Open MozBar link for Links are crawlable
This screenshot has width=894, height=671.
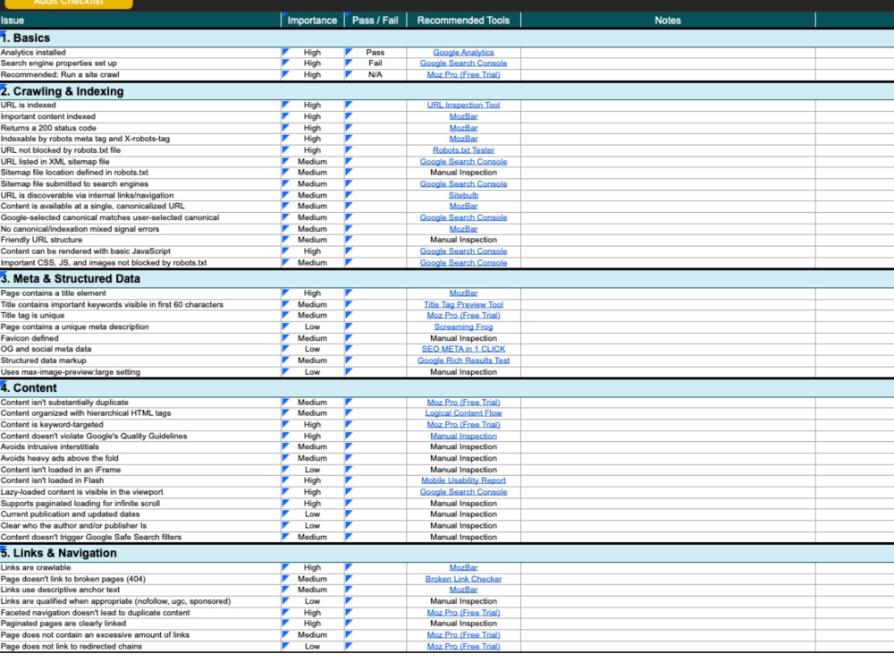463,568
